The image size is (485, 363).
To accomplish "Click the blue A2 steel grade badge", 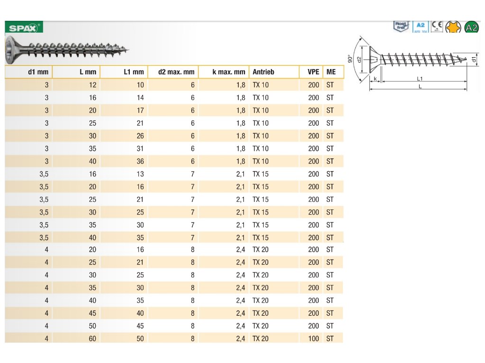I will 421,26.
